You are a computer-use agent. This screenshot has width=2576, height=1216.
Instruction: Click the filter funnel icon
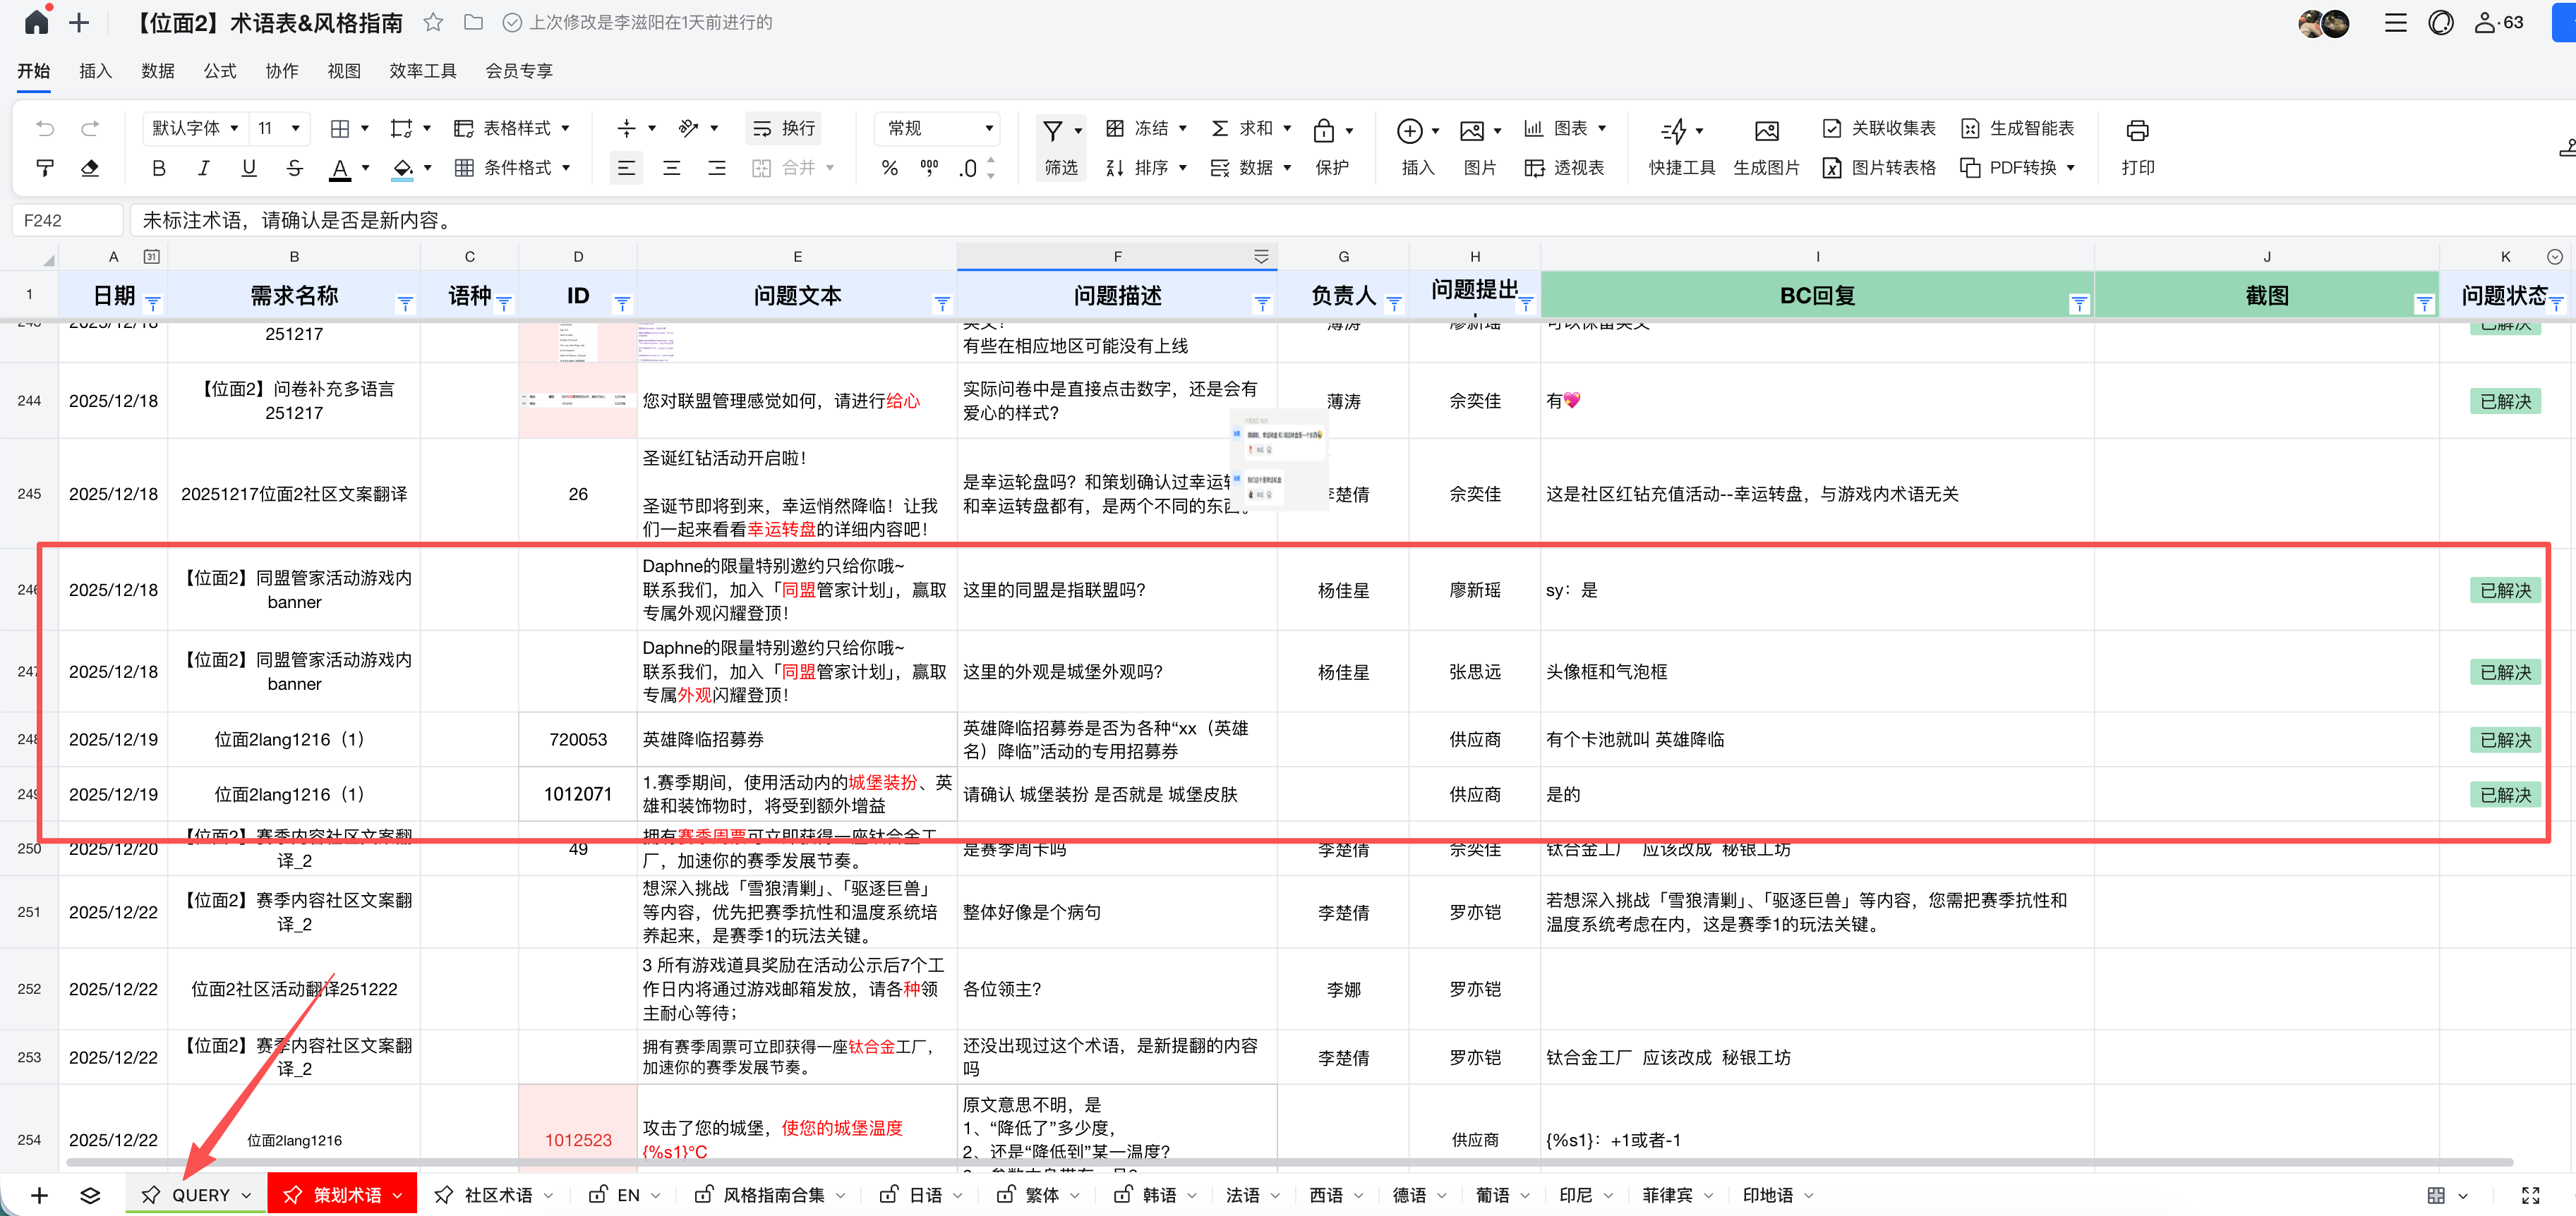(1052, 131)
